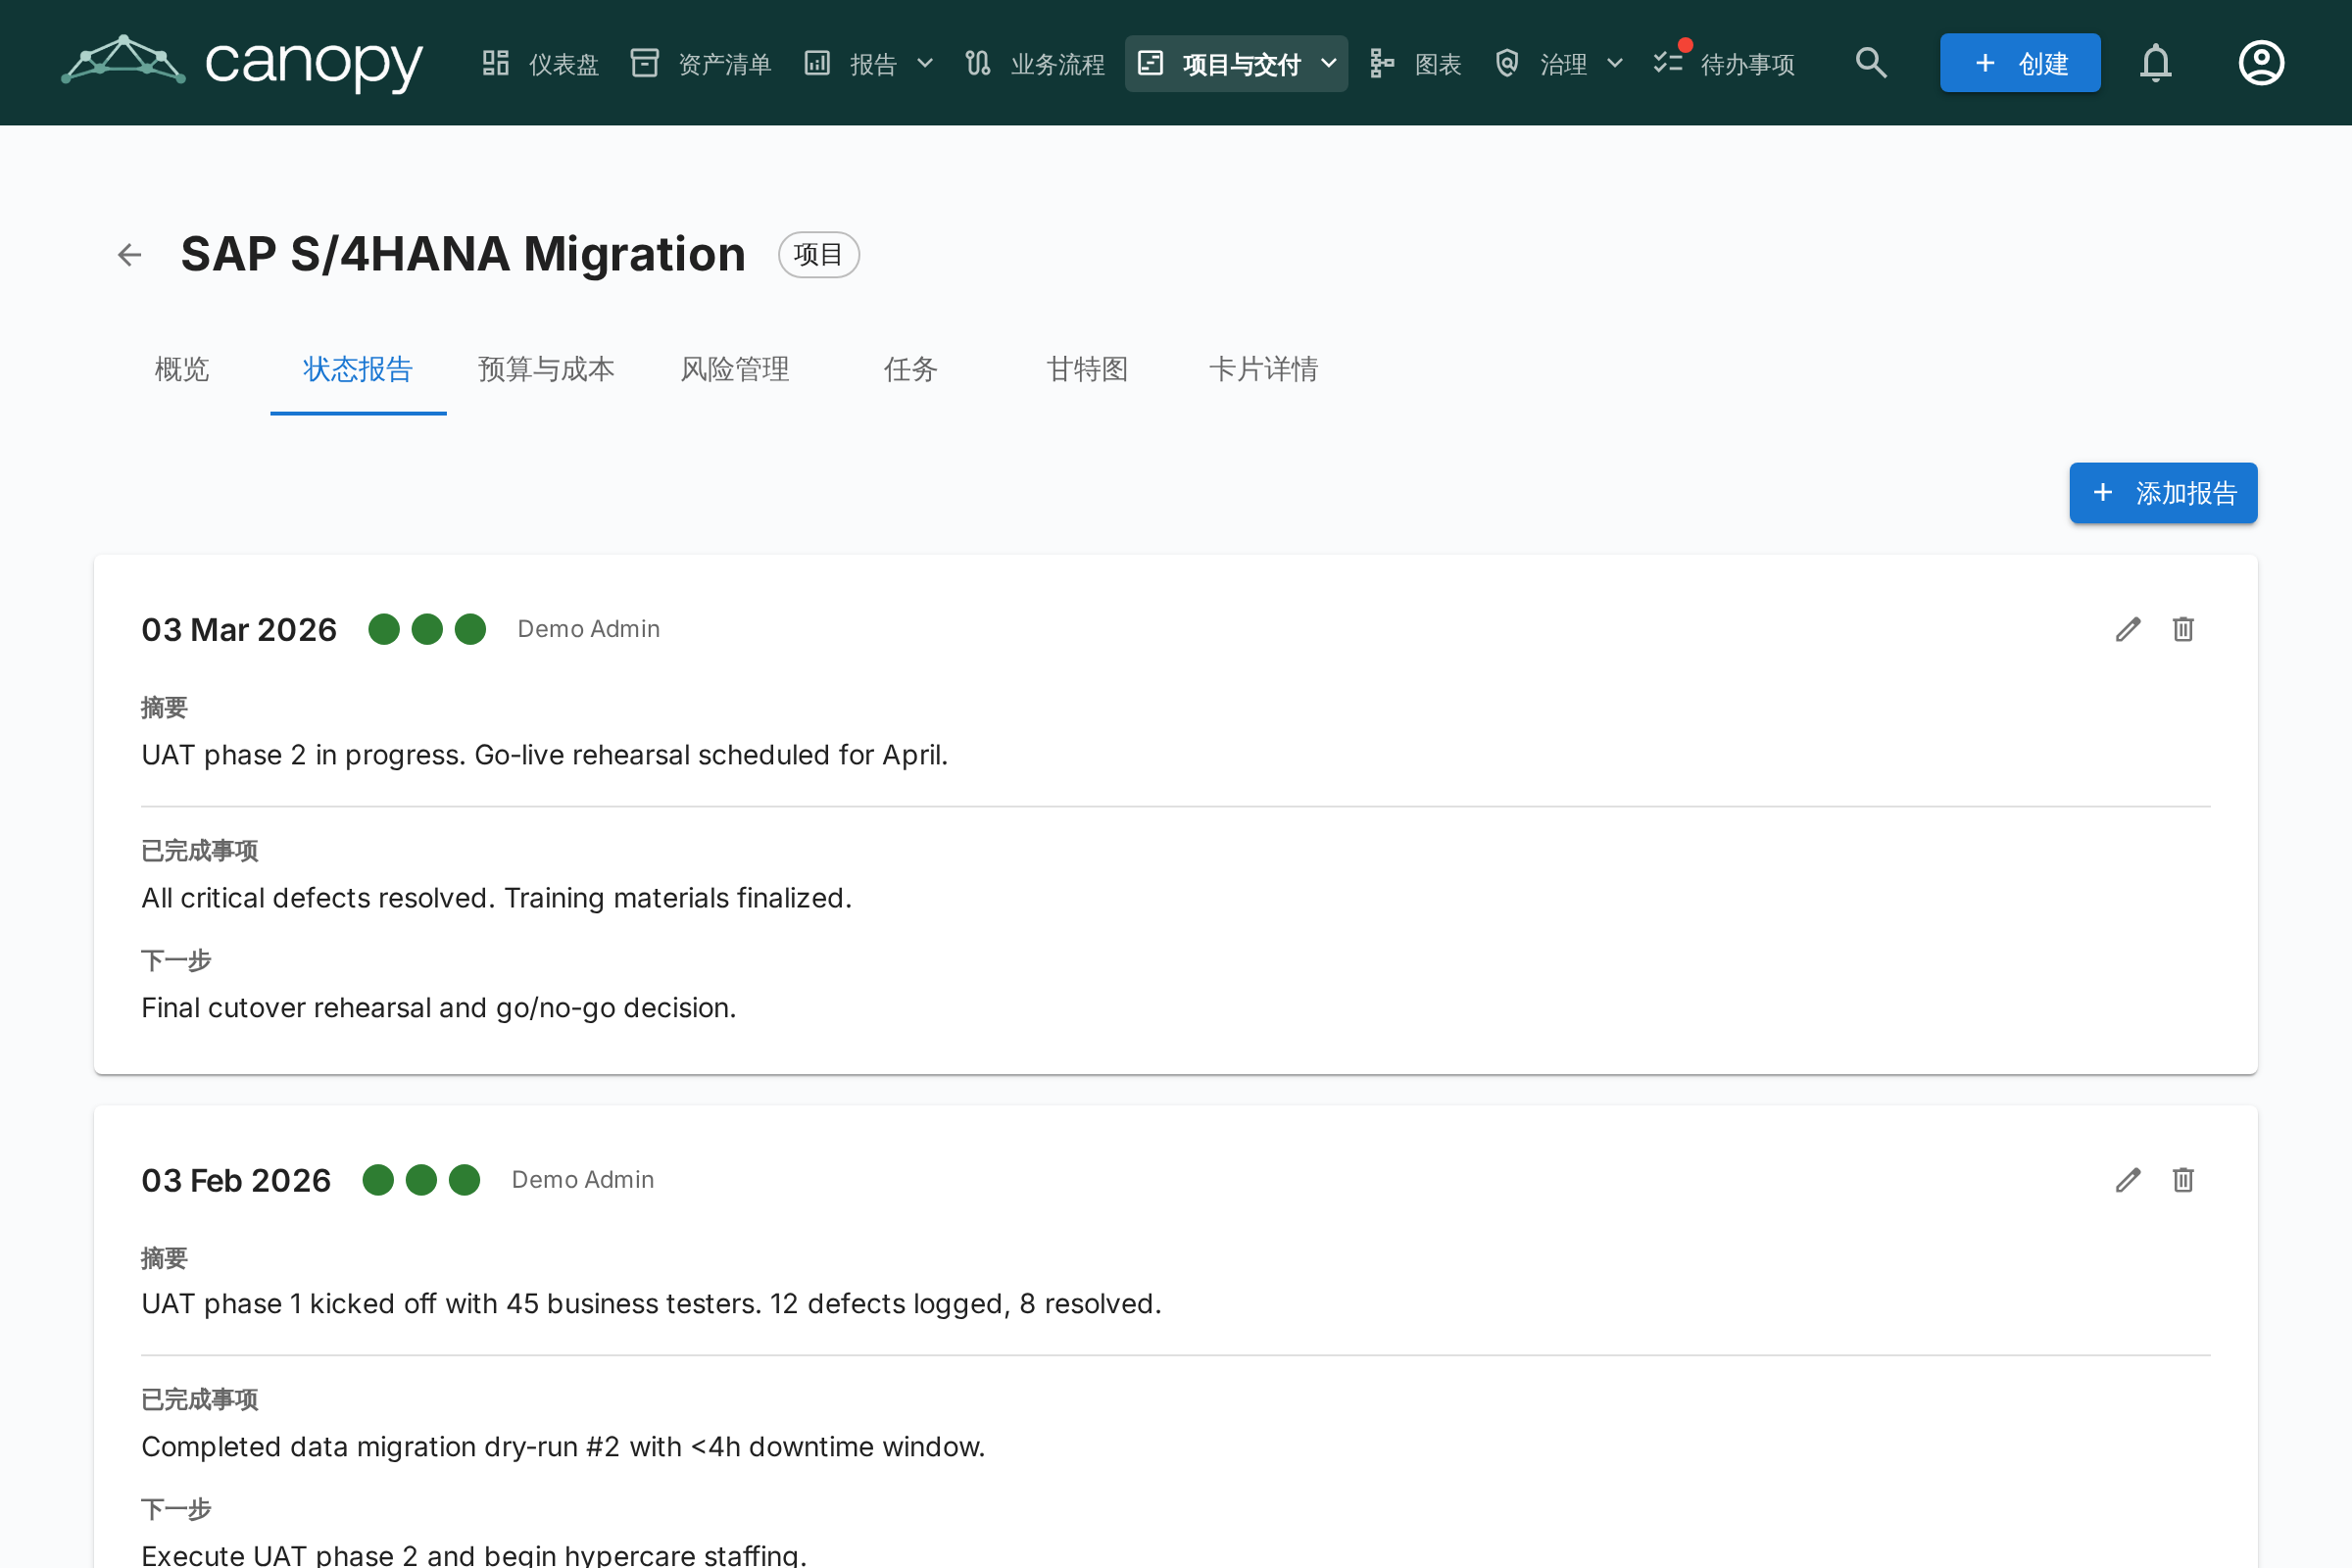Open the 待办事项 checklist icon
2352x1568 pixels.
click(x=1668, y=63)
